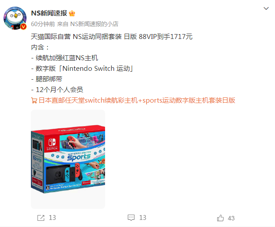The height and width of the screenshot is (227, 275).
Task: Click the like count 43
Action: pyautogui.click(x=231, y=218)
